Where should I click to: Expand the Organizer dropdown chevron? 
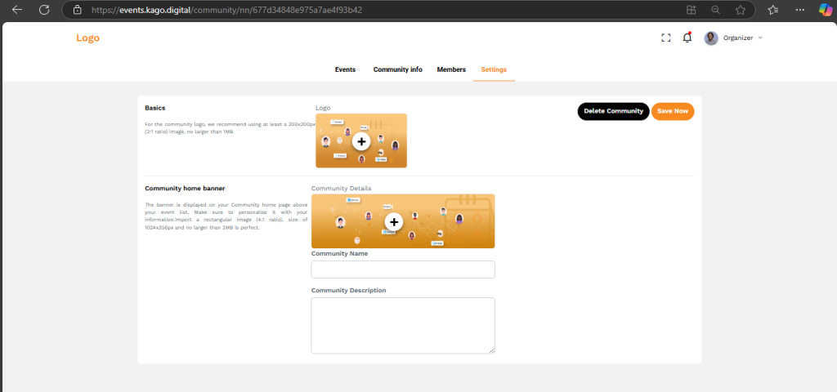pos(760,38)
